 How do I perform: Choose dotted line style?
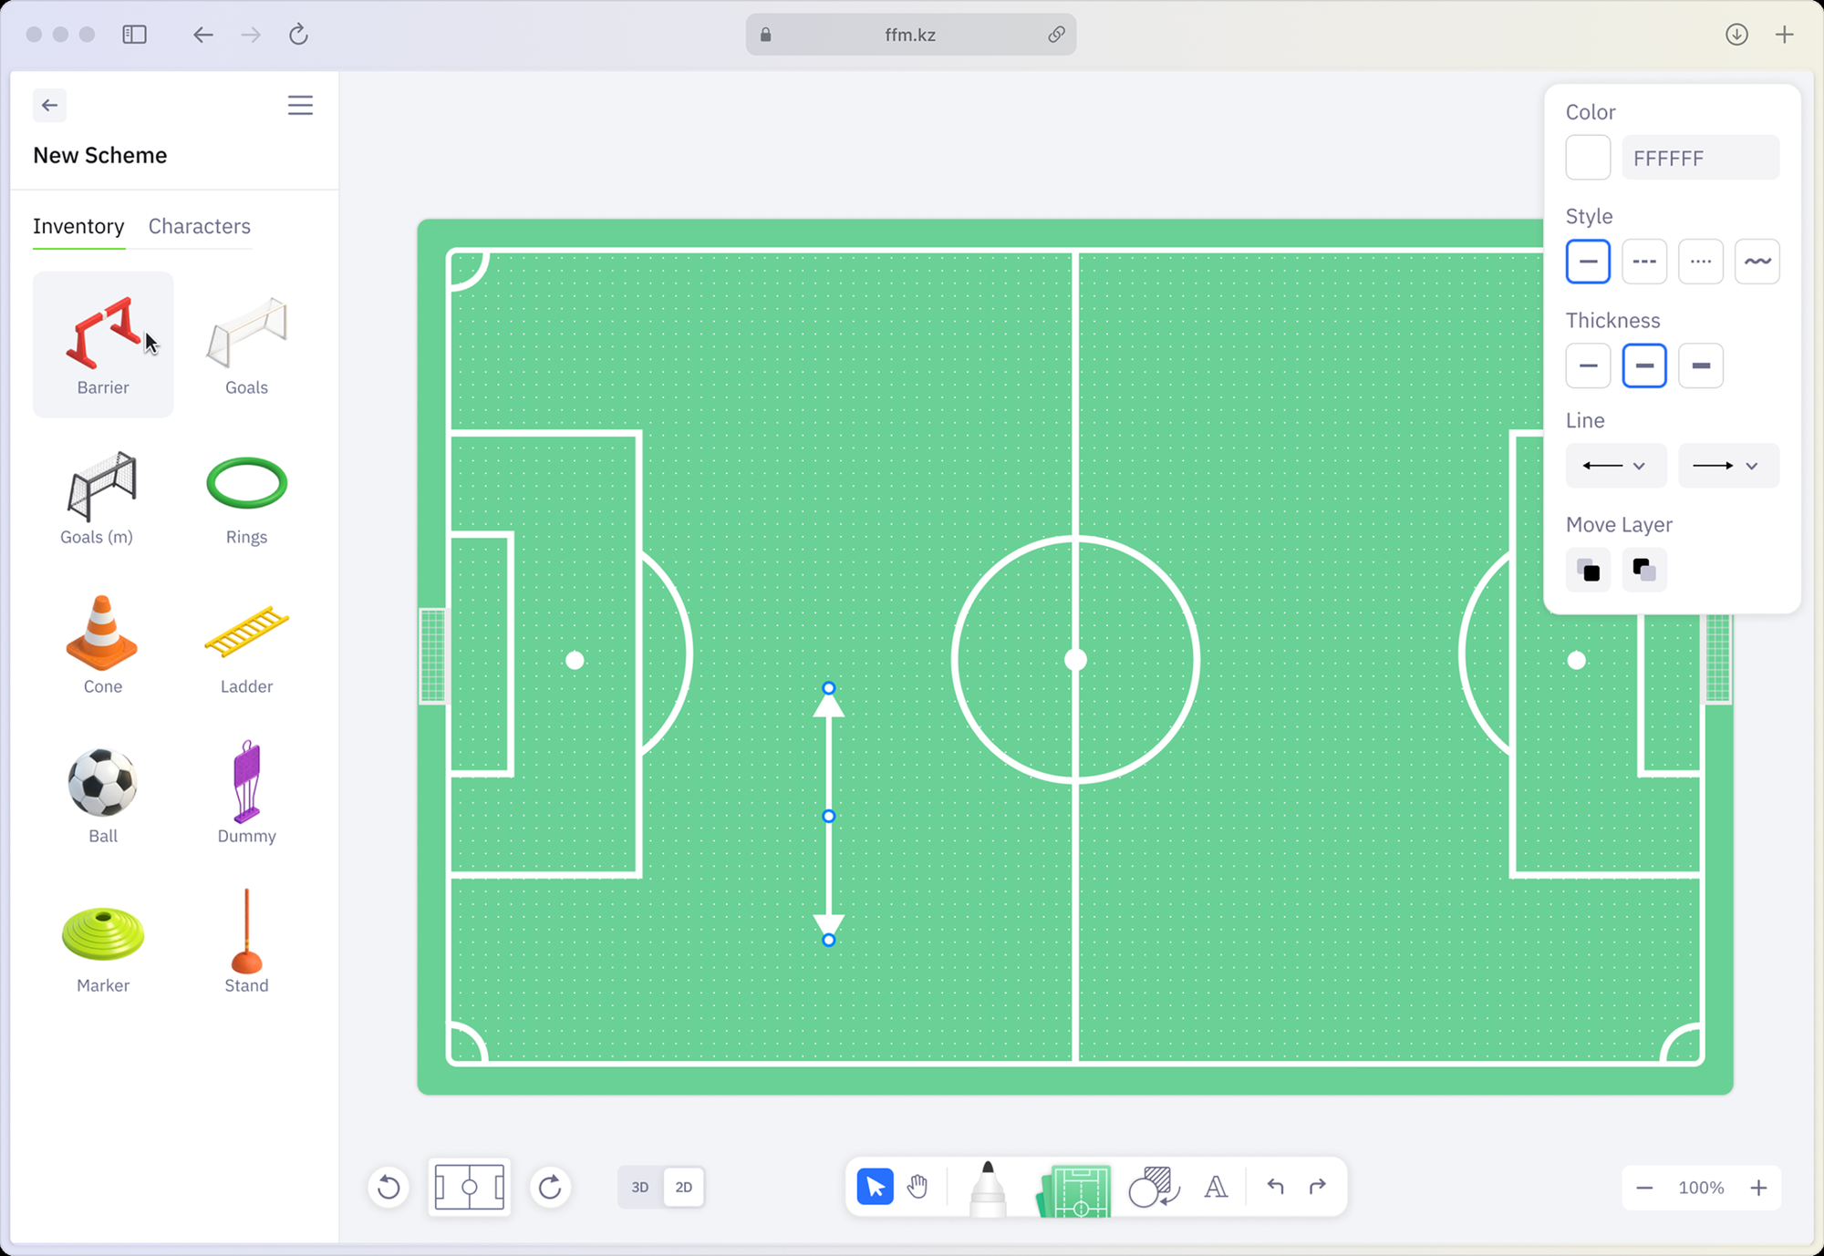[x=1701, y=262]
